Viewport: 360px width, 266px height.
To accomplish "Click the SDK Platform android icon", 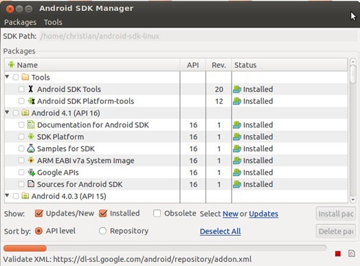I will click(31, 137).
